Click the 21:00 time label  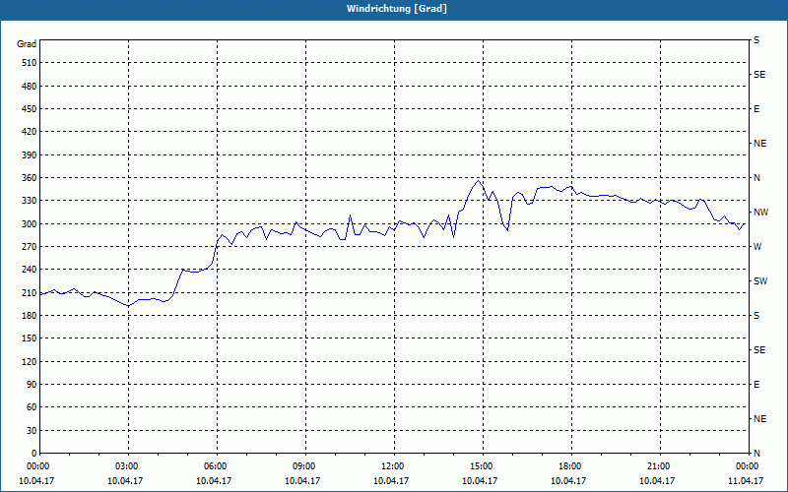click(x=660, y=466)
